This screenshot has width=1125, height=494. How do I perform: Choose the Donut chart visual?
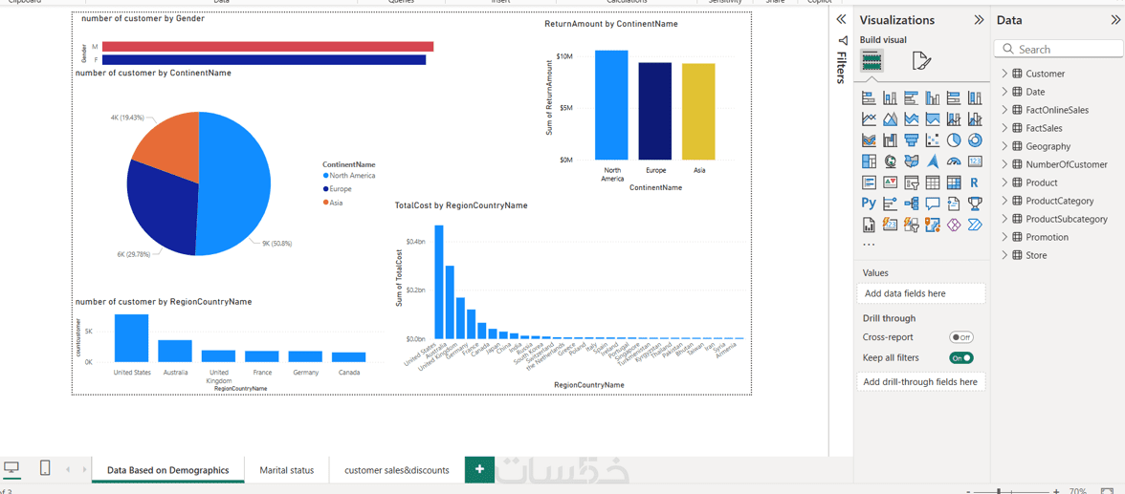975,140
